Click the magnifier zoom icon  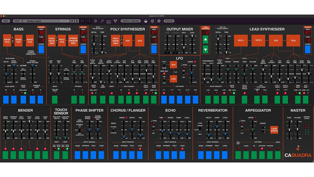pyautogui.click(x=102, y=21)
